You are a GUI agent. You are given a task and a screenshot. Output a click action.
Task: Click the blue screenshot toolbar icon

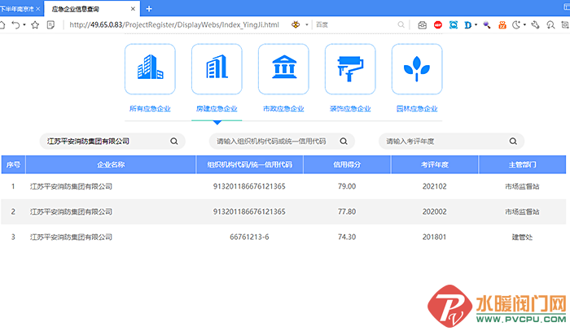tap(454, 24)
